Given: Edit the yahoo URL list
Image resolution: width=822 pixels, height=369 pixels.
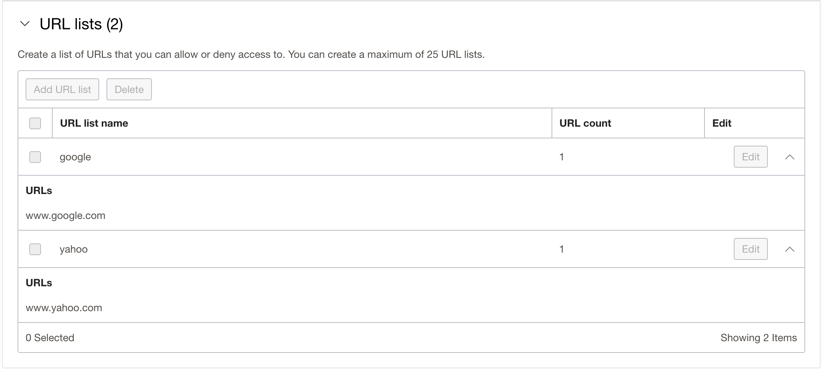Looking at the screenshot, I should click(750, 249).
